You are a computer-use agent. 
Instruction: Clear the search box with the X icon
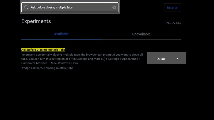coord(114,7)
